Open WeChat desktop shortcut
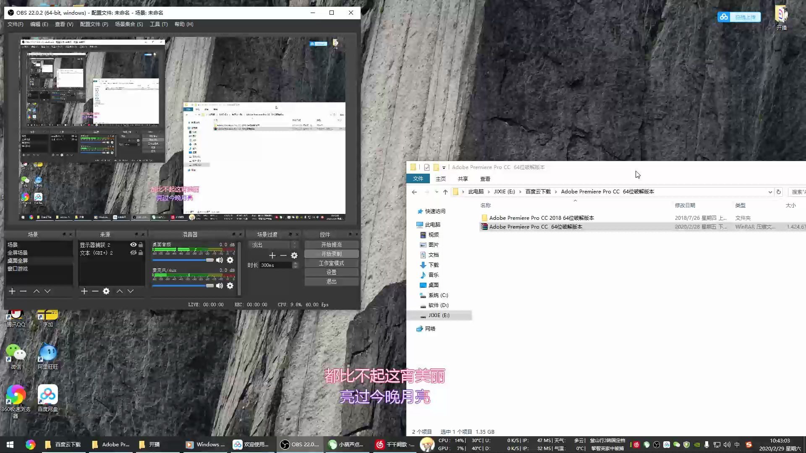Image resolution: width=806 pixels, height=453 pixels. tap(16, 357)
